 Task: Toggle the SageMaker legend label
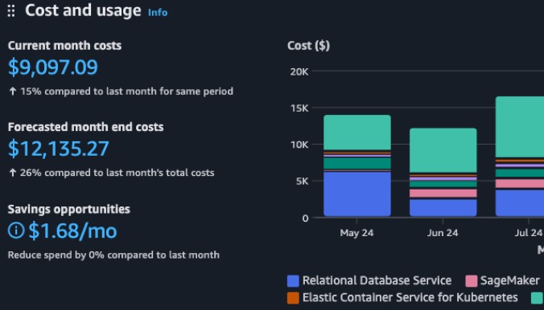pos(510,280)
